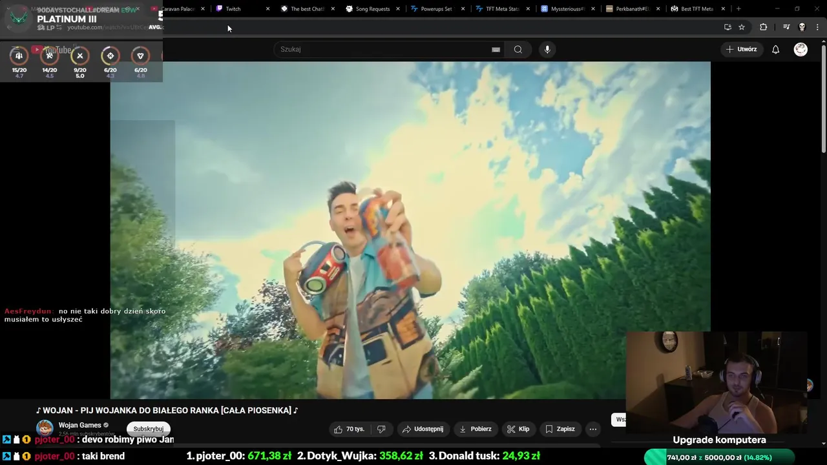Open the YouTube account avatar menu
This screenshot has width=827, height=465.
(801, 49)
